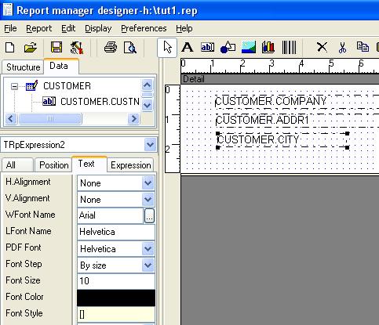Switch to the Structure tab
This screenshot has height=325, width=379.
(x=23, y=67)
